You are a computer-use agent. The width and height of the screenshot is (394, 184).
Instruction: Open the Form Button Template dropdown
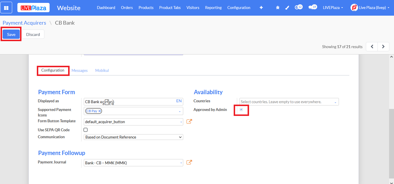(133, 122)
